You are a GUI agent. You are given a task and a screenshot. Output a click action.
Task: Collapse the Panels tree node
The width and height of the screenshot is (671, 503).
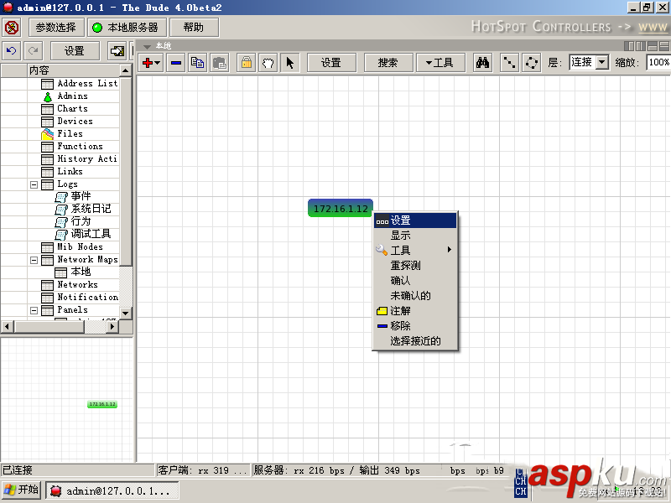pos(34,310)
